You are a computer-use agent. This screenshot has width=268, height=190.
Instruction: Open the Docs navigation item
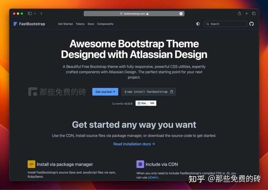pyautogui.click(x=91, y=24)
